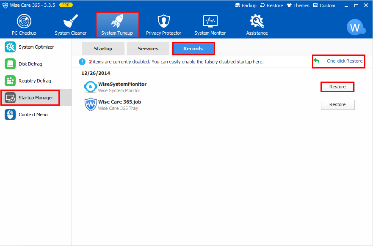Click the WiseSystemMonitor eye icon

91,87
